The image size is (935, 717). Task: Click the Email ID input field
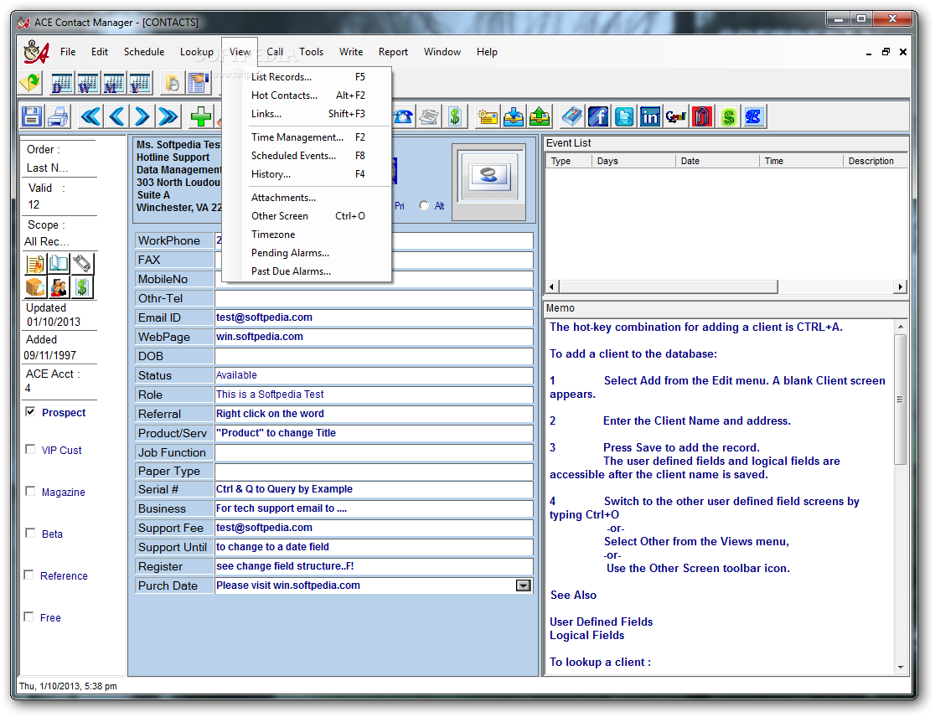tap(374, 317)
